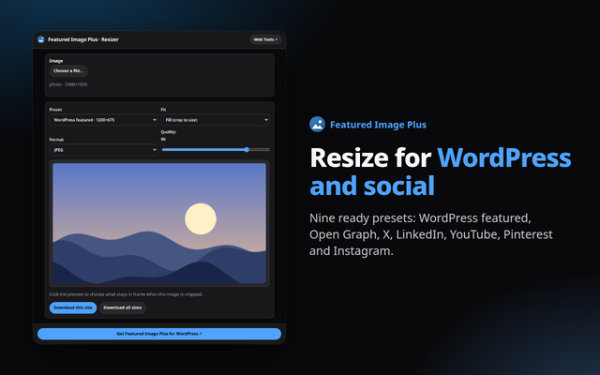Click Get Featured Image Plus for WordPress
This screenshot has width=600, height=375.
coord(159,334)
